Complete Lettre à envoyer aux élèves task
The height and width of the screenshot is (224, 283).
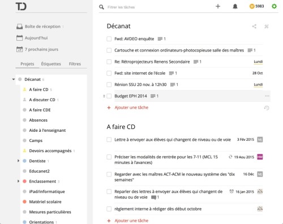[x=109, y=140]
